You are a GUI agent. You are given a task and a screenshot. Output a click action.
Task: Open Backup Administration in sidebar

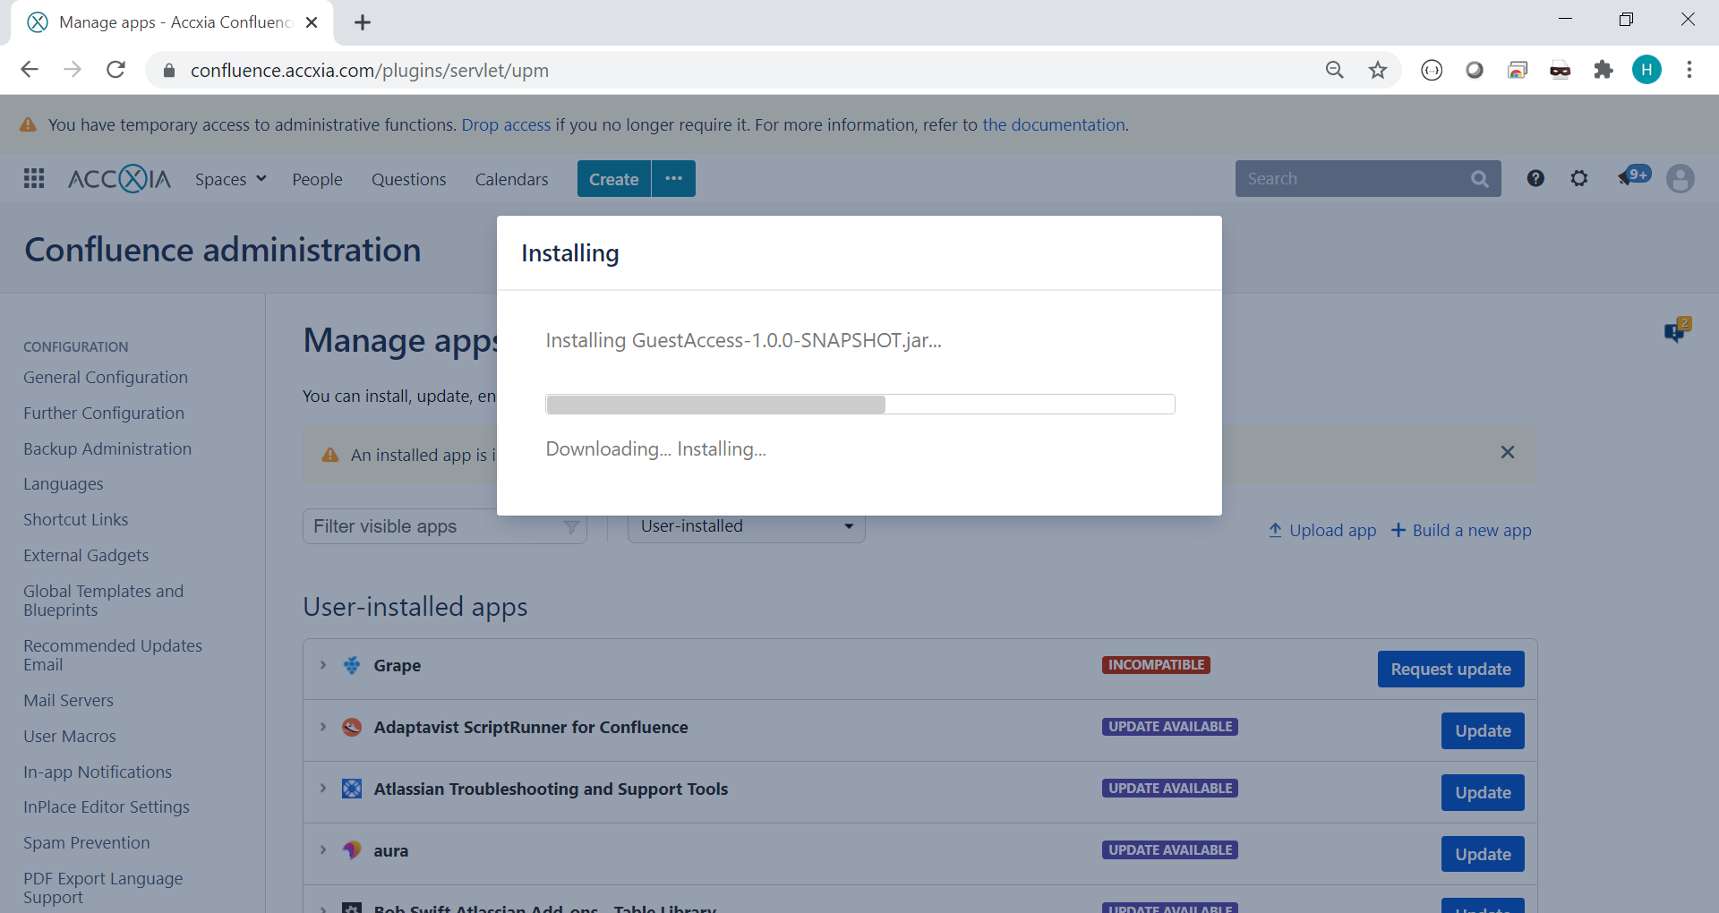[107, 449]
